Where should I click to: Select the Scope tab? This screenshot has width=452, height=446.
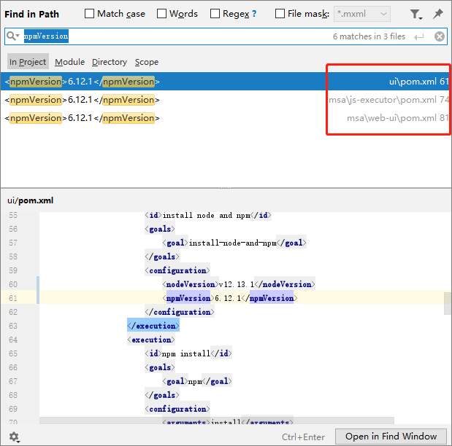coord(146,62)
